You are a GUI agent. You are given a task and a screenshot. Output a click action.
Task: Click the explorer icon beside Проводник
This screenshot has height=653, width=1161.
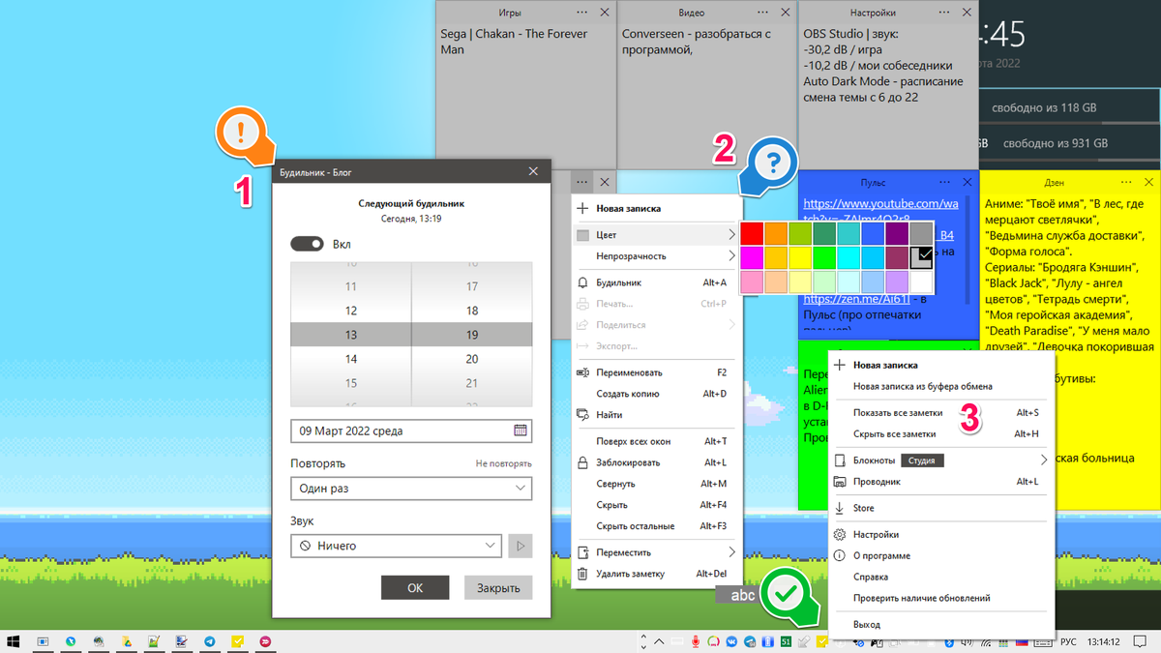[x=840, y=482]
